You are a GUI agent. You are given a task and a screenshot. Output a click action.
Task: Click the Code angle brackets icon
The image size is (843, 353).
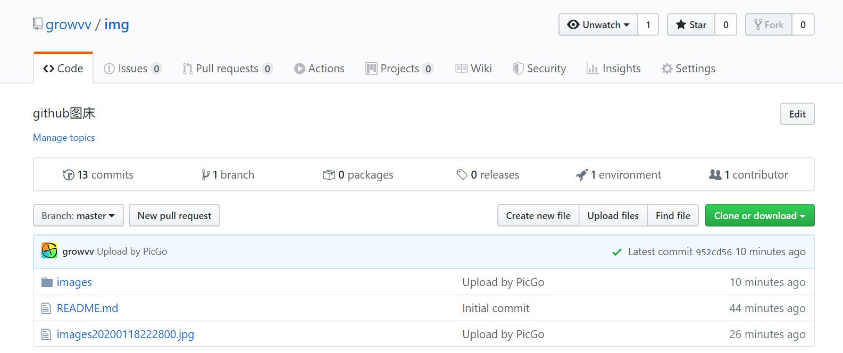tap(49, 69)
